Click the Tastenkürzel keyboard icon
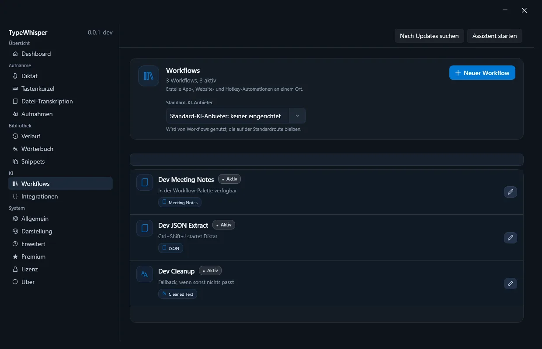The height and width of the screenshot is (349, 542). 16,89
